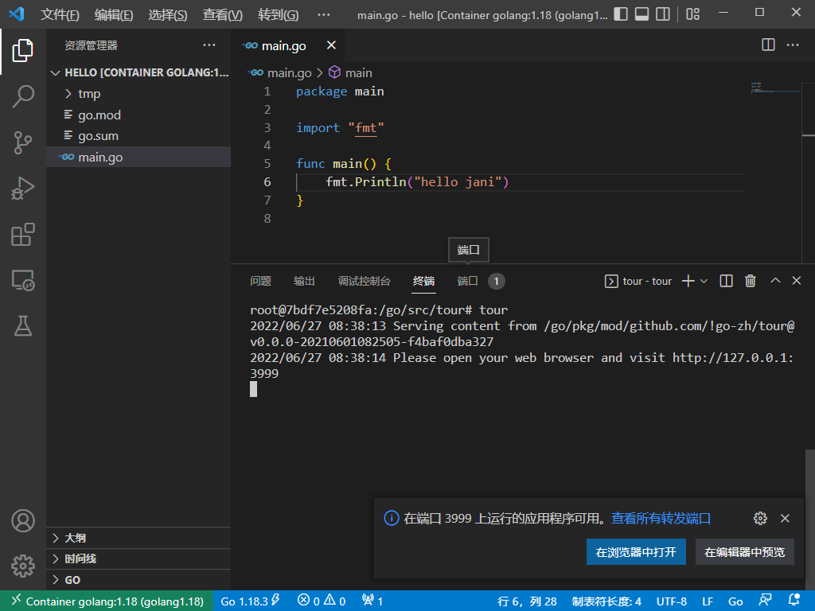815x611 pixels.
Task: Collapse the HELLO container workspace section
Action: (x=138, y=72)
